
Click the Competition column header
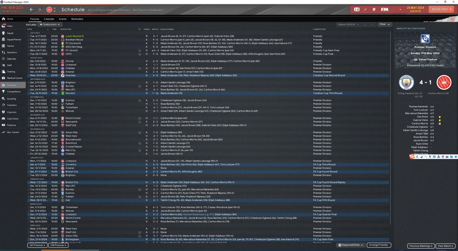pos(319,29)
